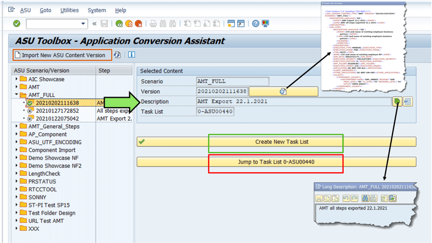Click the Previous Page navigation icon

[197, 24]
